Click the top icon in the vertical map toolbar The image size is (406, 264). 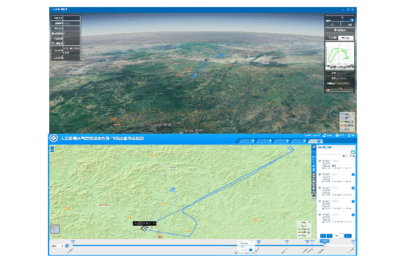(x=313, y=148)
